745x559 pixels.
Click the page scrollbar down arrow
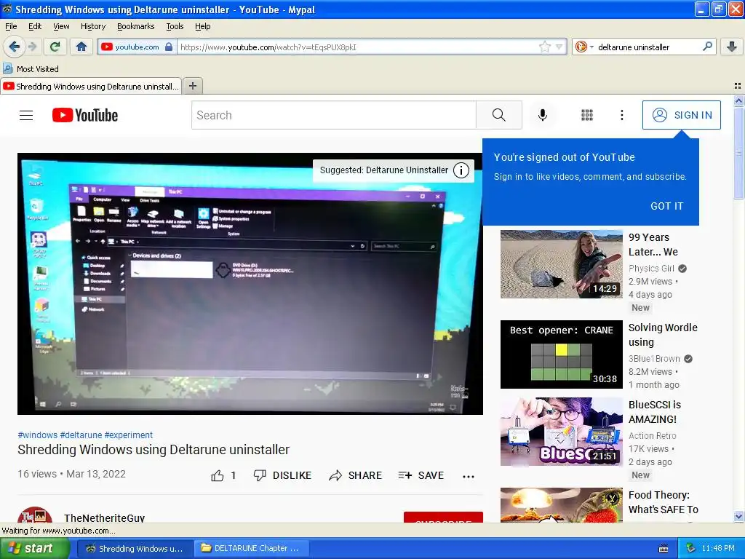coord(738,516)
